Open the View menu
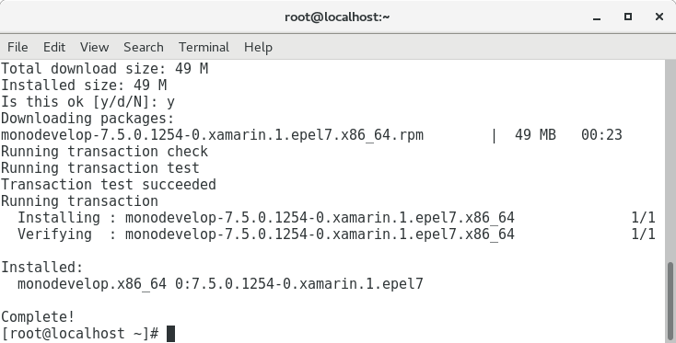The height and width of the screenshot is (343, 676). pos(95,47)
